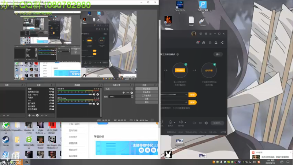Click the share icon in Douyu streaming tool
Screen dimensions: 293x165
[x=222, y=43]
